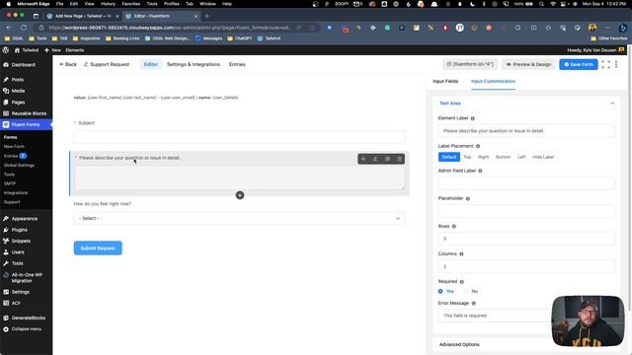Click the info icon beside Rows
Image resolution: width=632 pixels, height=355 pixels.
pyautogui.click(x=454, y=227)
